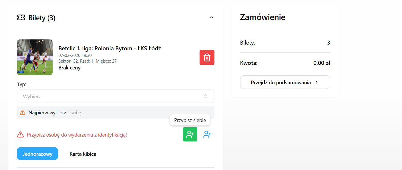Click the Przypisz siebie tooltip
The height and width of the screenshot is (170, 402).
click(x=190, y=120)
